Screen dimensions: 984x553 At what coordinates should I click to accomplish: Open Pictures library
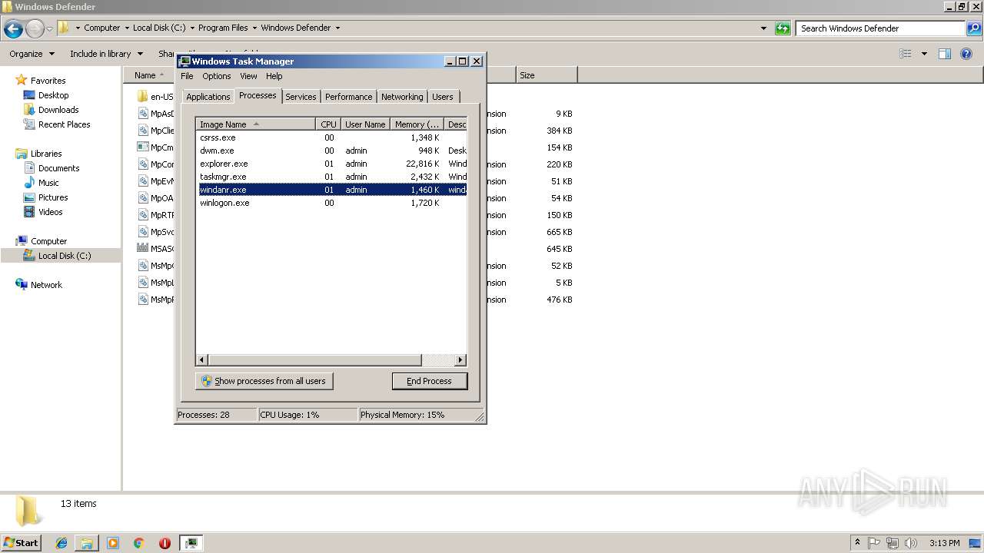(53, 197)
